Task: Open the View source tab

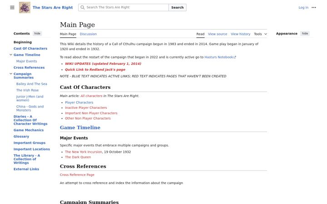Action: click(x=218, y=34)
